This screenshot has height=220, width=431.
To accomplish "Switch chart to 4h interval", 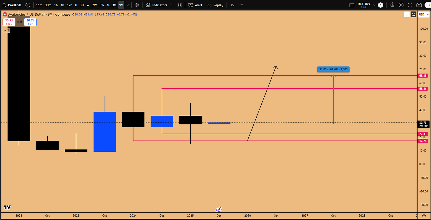I will [x=62, y=5].
